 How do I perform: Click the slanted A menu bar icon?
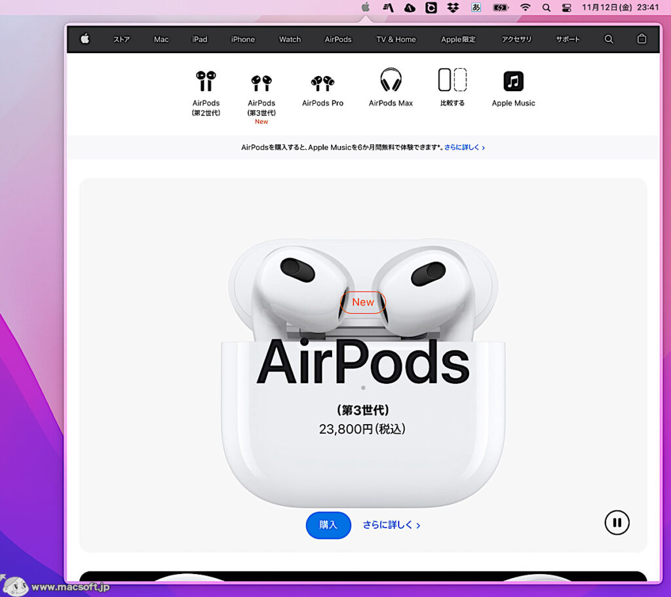[x=388, y=7]
